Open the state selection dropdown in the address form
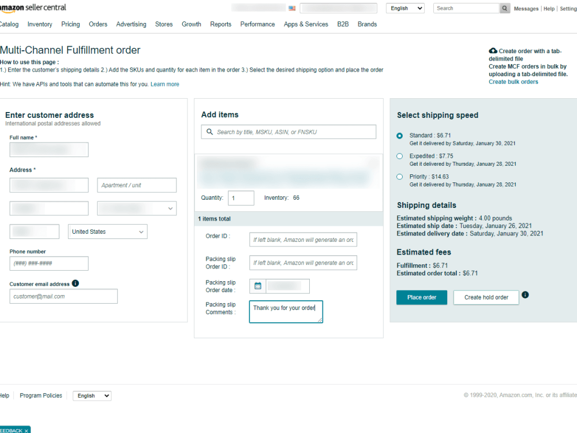Screen dimensions: 577x433 [x=137, y=208]
